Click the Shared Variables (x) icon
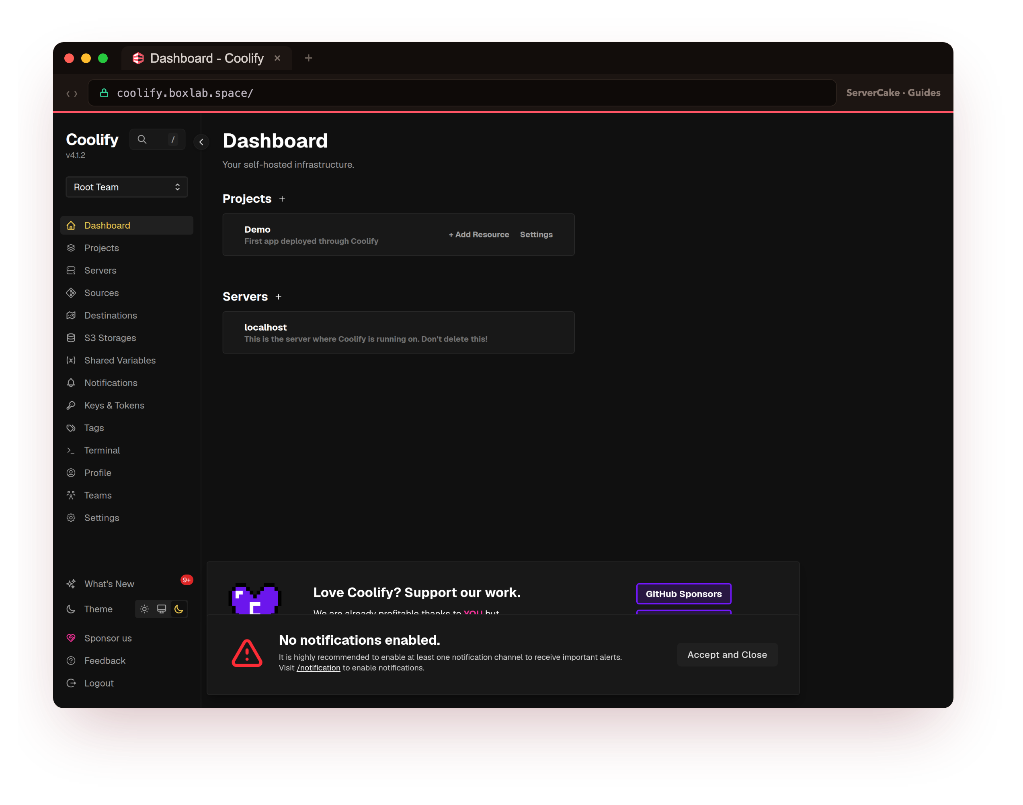Image resolution: width=1023 pixels, height=805 pixels. (71, 361)
